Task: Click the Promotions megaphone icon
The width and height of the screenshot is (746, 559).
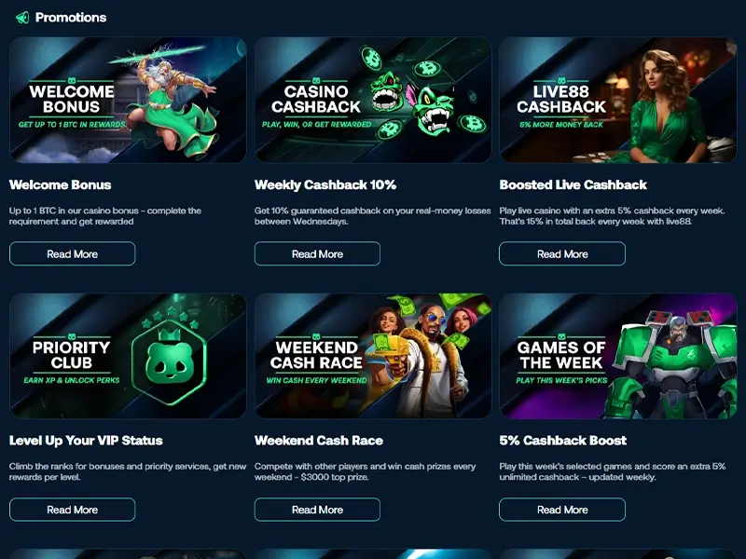Action: (x=22, y=18)
